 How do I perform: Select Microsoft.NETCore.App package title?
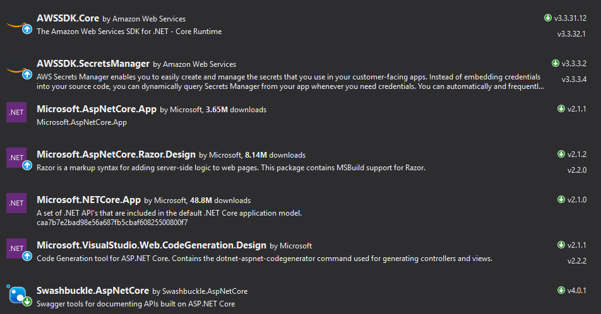89,200
